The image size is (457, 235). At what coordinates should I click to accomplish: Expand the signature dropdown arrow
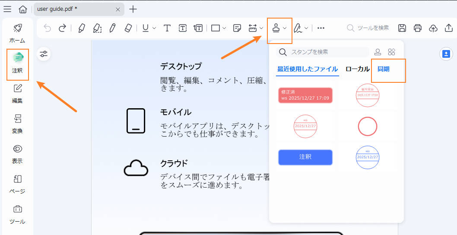[x=306, y=28]
